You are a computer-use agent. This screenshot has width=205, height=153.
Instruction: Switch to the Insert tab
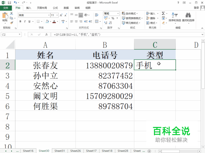point(29,8)
